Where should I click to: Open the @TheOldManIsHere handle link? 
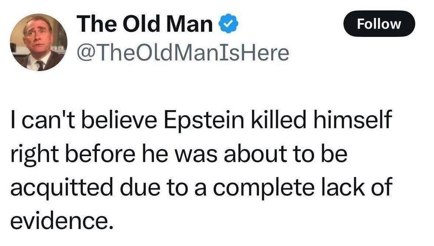183,53
